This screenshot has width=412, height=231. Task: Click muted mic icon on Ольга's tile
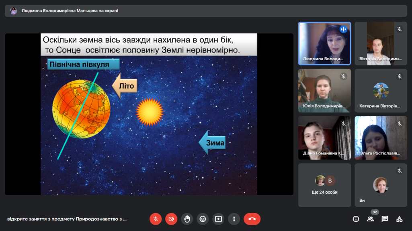pos(400,124)
